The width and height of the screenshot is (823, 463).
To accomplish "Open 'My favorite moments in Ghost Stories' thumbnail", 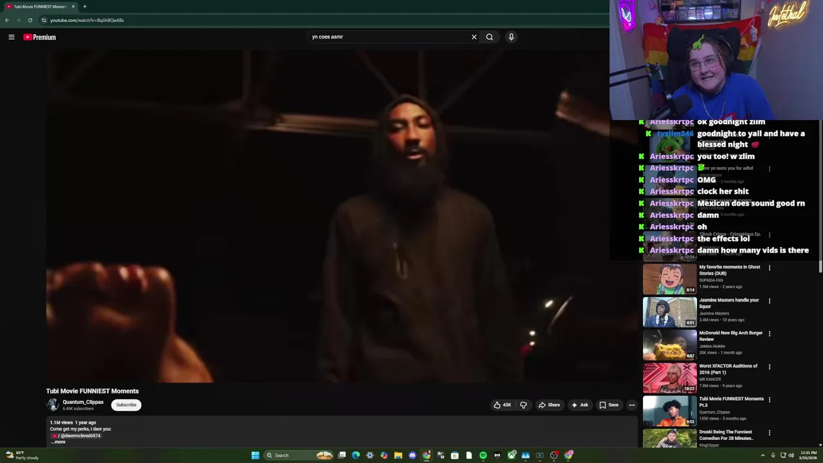I will click(669, 278).
